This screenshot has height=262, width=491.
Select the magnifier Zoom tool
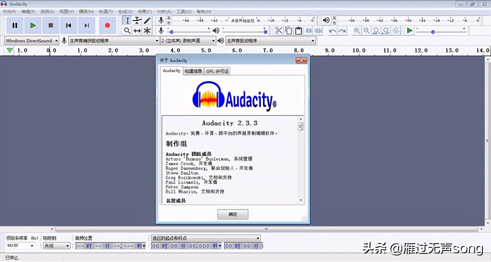tap(127, 31)
